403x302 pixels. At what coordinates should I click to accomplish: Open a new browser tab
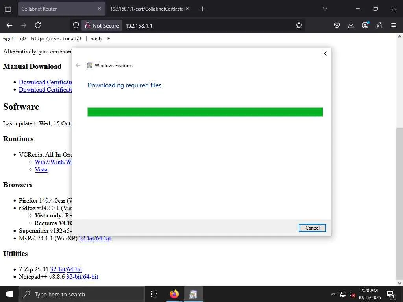pyautogui.click(x=202, y=9)
